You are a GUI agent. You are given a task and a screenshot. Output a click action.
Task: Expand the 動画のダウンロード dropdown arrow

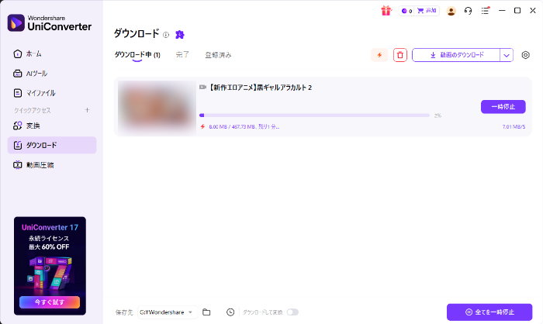[x=507, y=55]
